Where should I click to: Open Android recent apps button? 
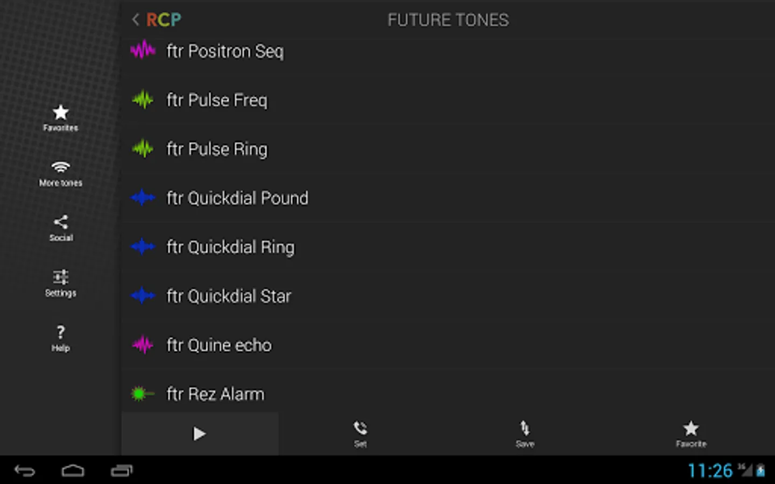click(x=122, y=471)
